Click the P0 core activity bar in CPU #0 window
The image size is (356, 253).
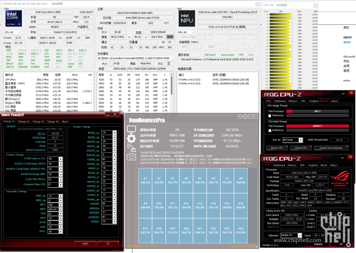281,15
